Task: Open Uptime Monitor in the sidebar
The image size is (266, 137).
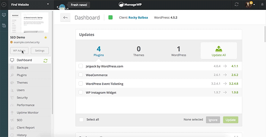Action: (30, 113)
